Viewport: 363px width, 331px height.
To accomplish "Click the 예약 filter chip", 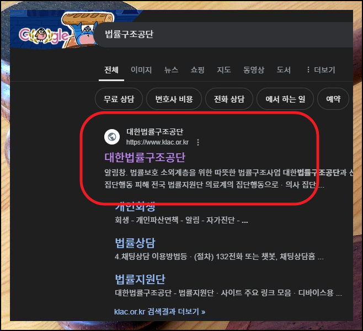I will pos(333,99).
